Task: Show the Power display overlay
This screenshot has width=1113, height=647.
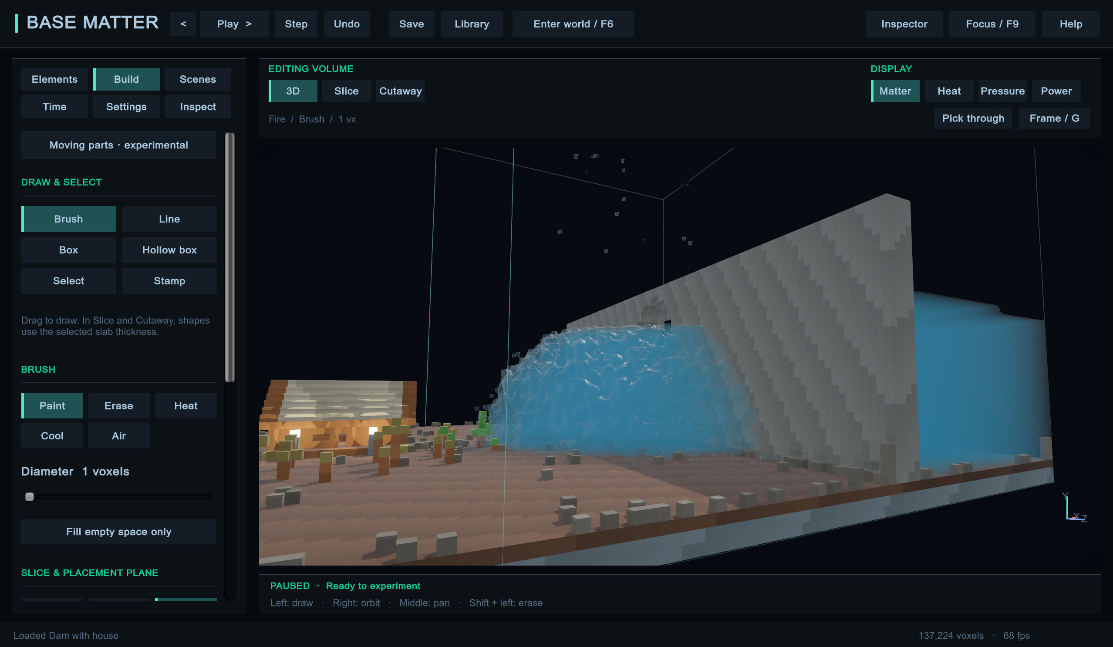Action: pyautogui.click(x=1056, y=91)
